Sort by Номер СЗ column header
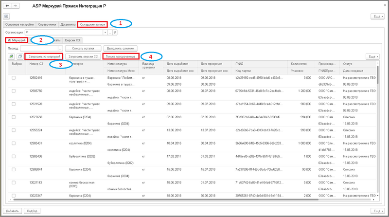 (x=36, y=64)
